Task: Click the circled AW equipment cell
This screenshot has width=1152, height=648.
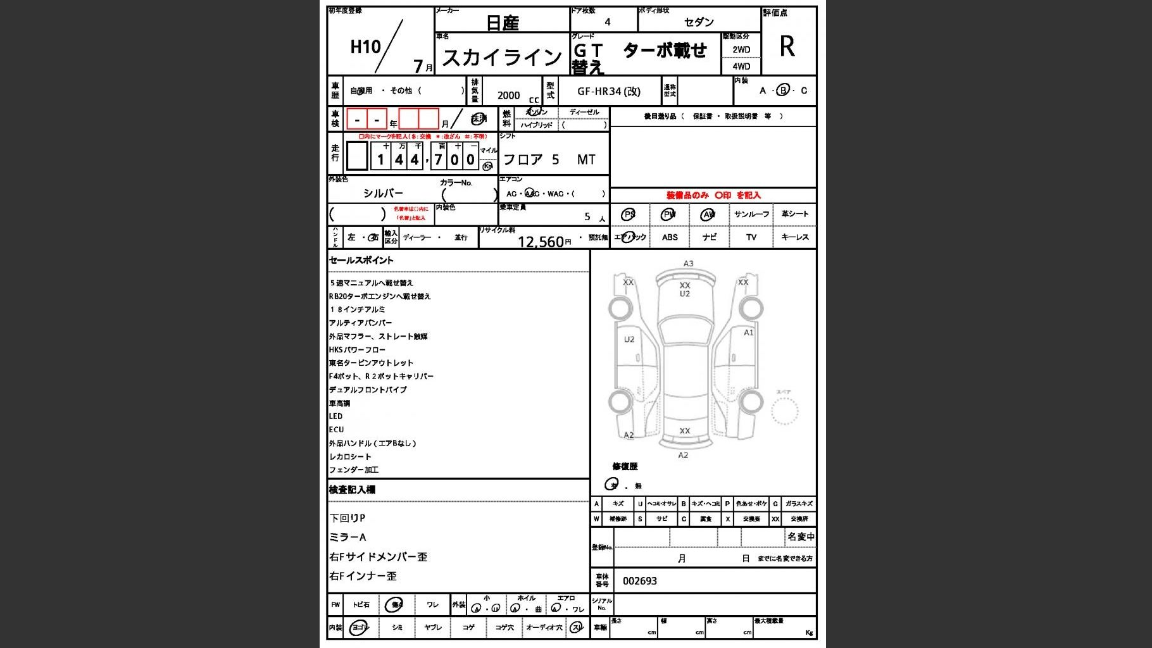Action: click(708, 215)
